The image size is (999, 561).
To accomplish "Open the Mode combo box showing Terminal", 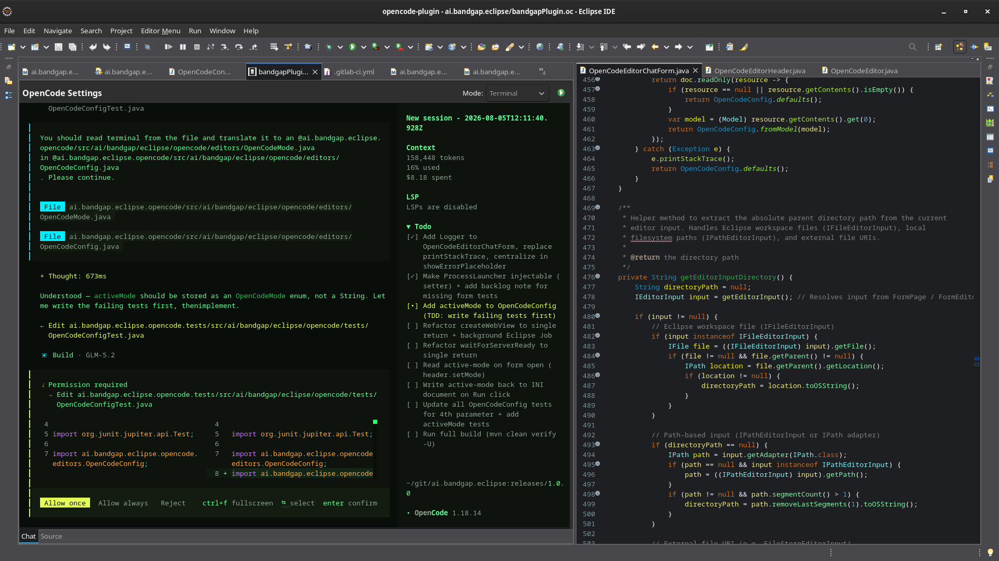I will tap(517, 94).
